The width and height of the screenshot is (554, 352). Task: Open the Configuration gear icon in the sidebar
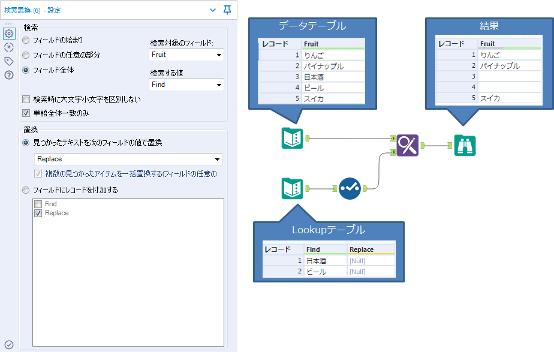9,34
